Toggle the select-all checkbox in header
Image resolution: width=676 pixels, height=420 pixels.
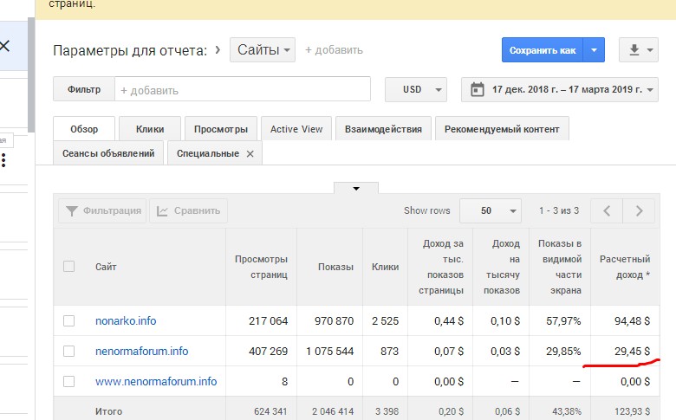pyautogui.click(x=69, y=267)
